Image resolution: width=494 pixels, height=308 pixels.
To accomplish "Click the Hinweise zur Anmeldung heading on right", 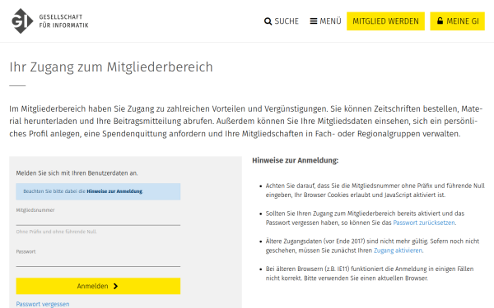I will (296, 160).
